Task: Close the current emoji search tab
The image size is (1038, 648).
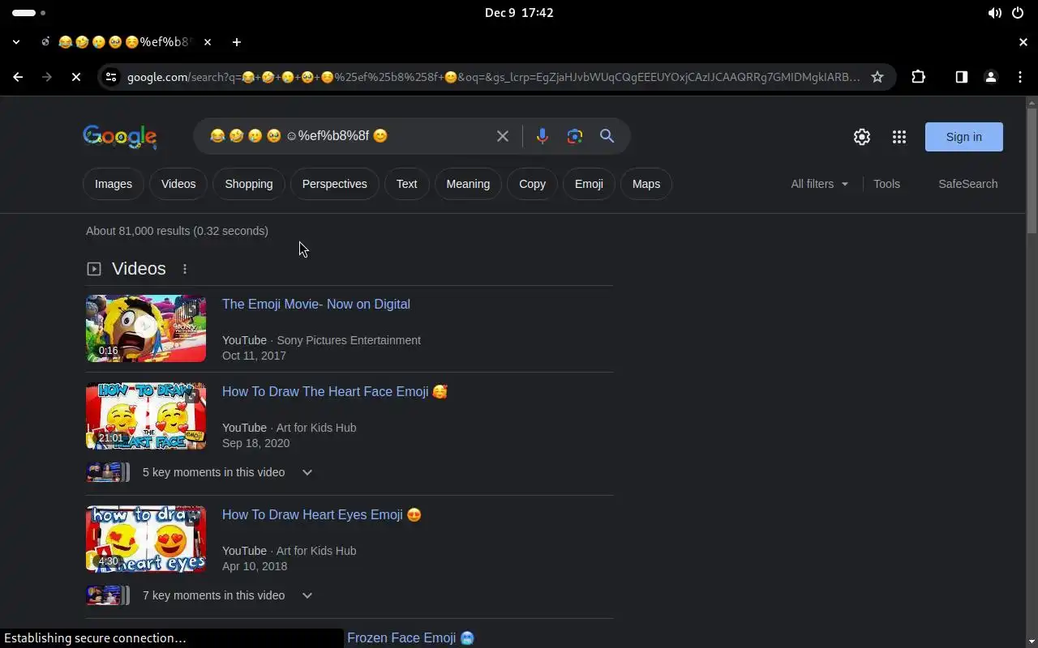Action: pyautogui.click(x=208, y=42)
